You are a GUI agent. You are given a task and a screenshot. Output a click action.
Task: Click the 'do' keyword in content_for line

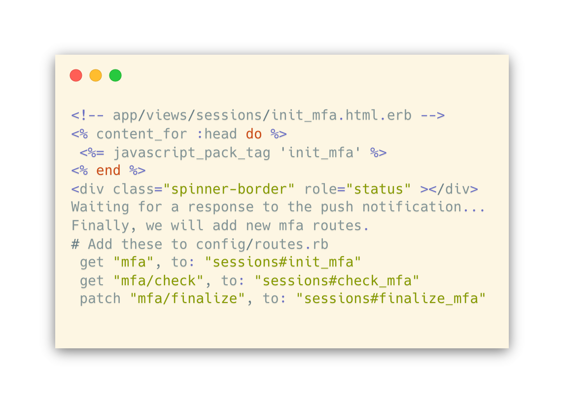253,134
